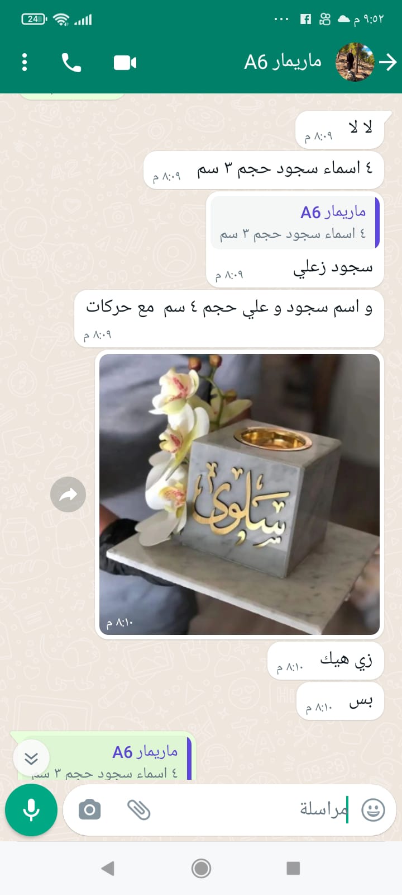Open the attachment paperclip menu
The width and height of the screenshot is (402, 895).
[138, 809]
